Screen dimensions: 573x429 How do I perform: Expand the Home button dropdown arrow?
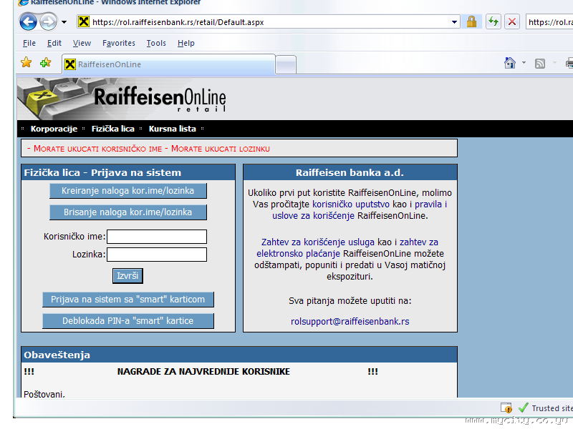(524, 63)
